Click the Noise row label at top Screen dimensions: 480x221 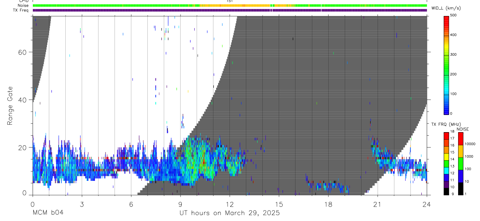coord(23,5)
